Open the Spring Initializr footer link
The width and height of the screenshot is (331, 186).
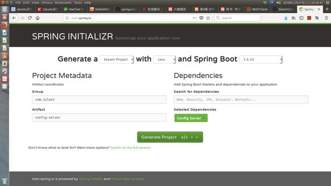(x=91, y=179)
